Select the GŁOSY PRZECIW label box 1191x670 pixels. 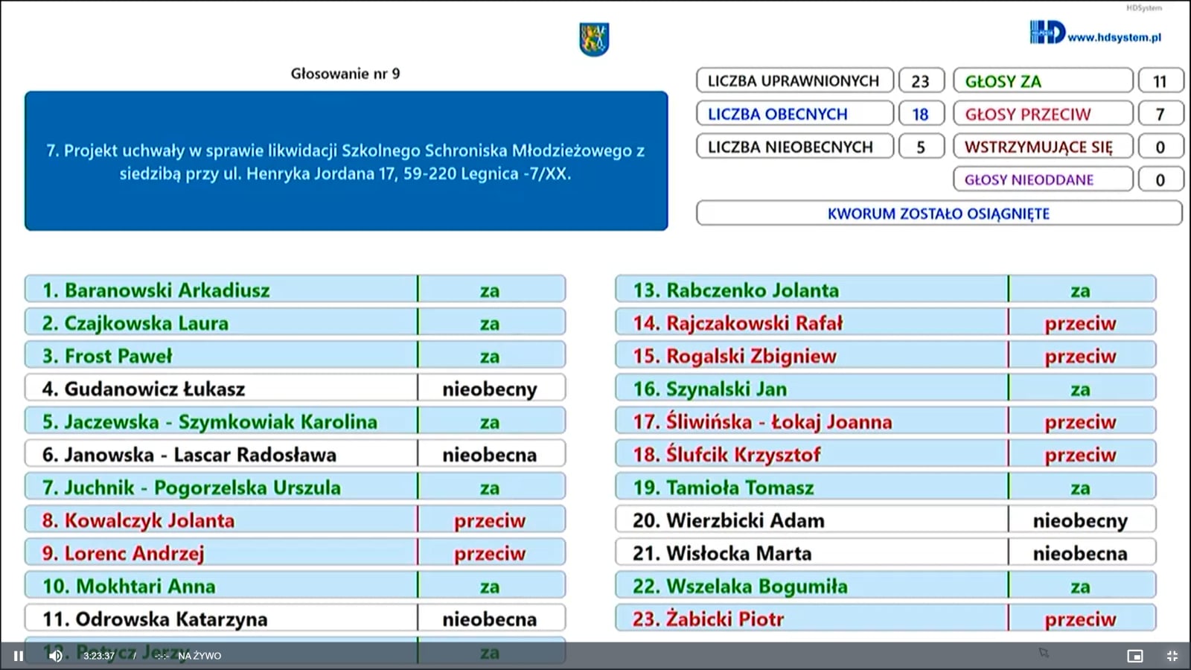click(x=1043, y=113)
